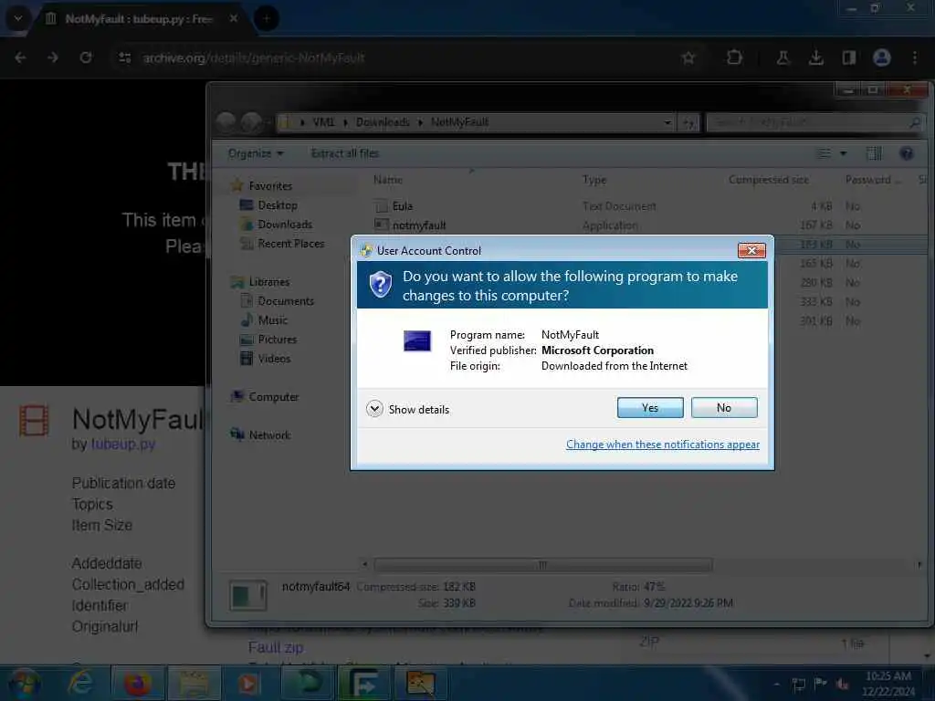Open the tubeup.py author link
The image size is (935, 701).
(x=123, y=445)
